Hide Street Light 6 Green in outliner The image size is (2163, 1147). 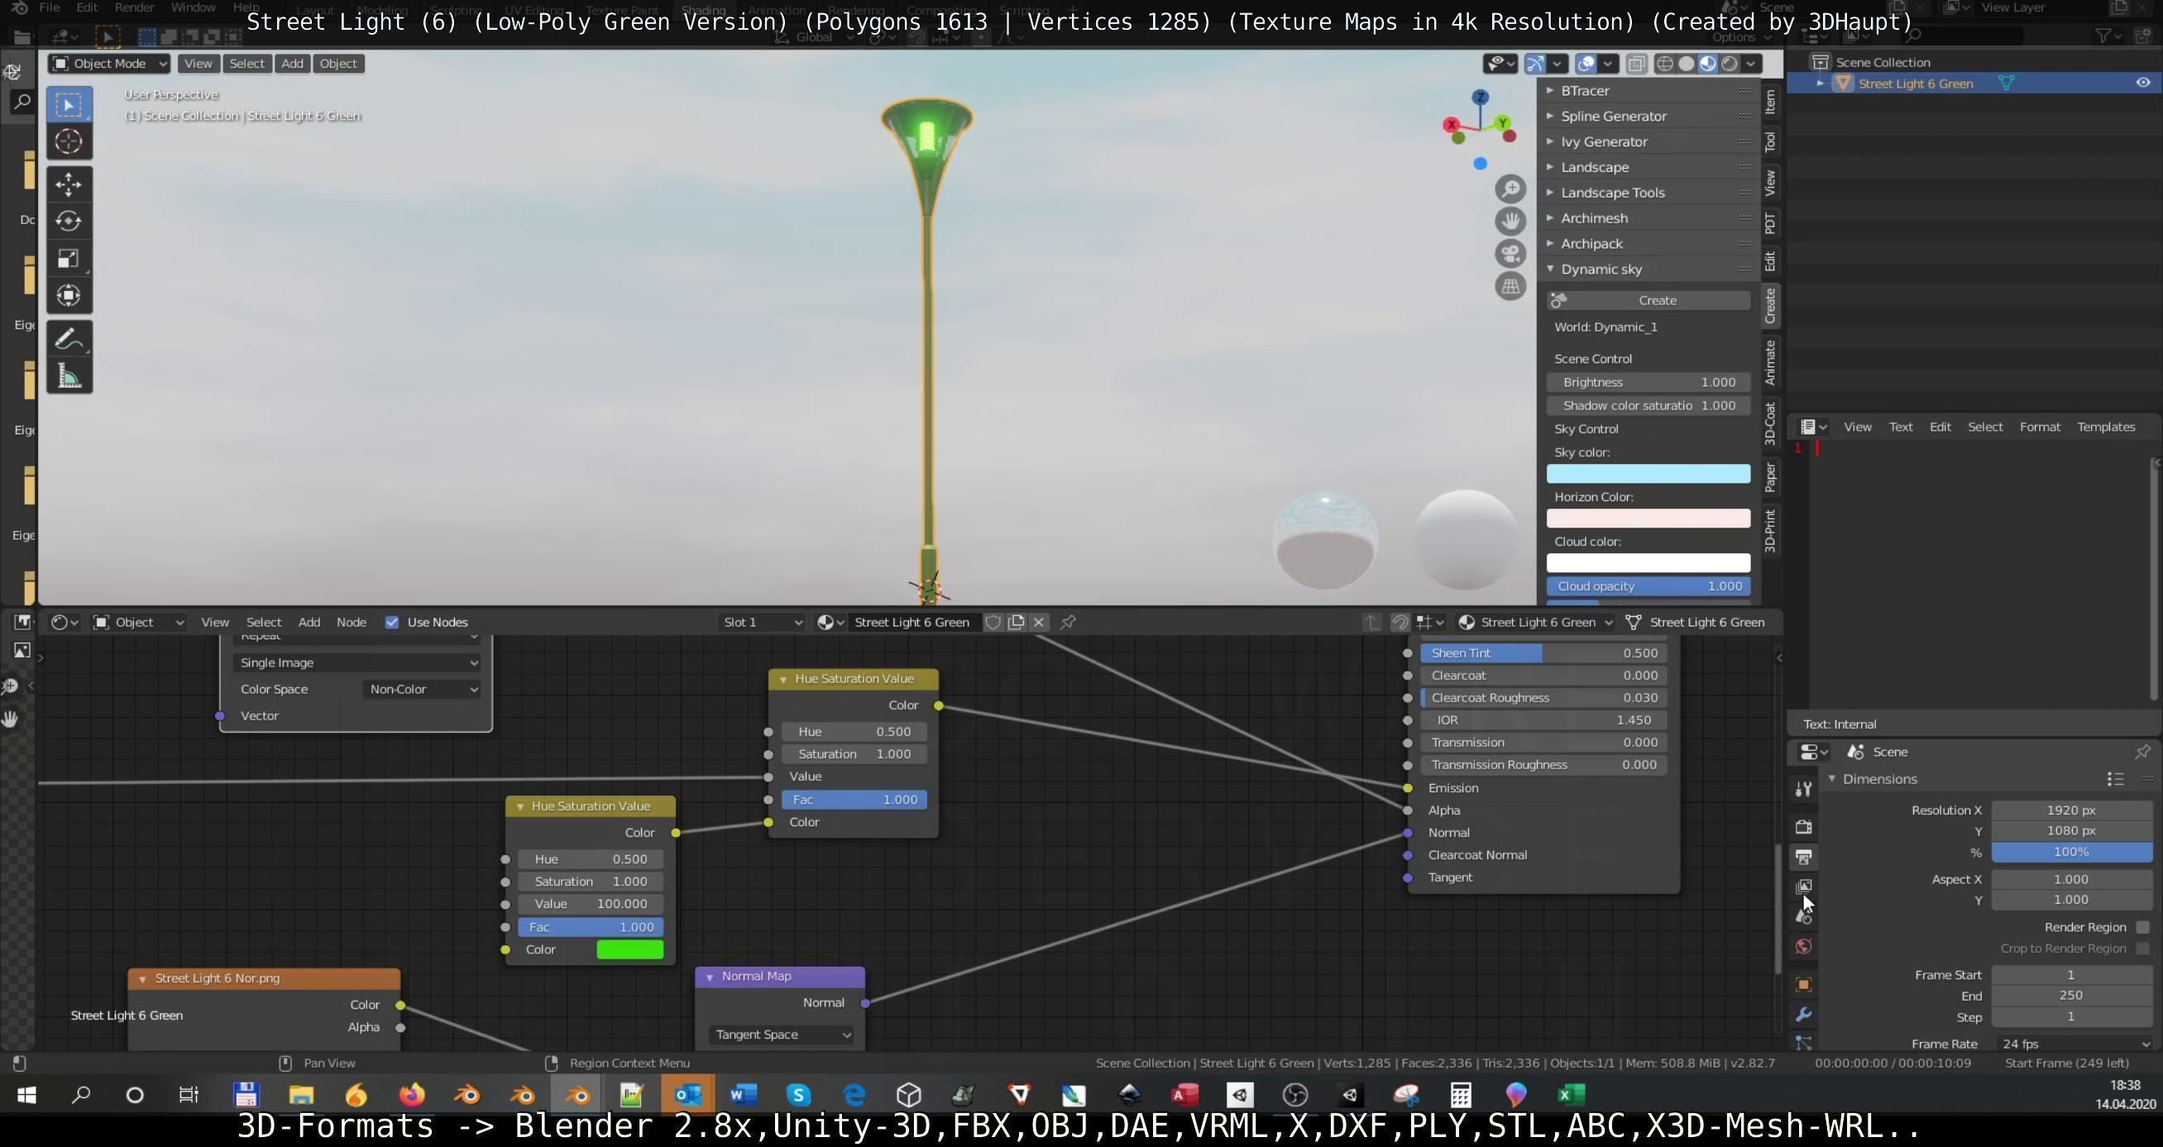point(2143,84)
